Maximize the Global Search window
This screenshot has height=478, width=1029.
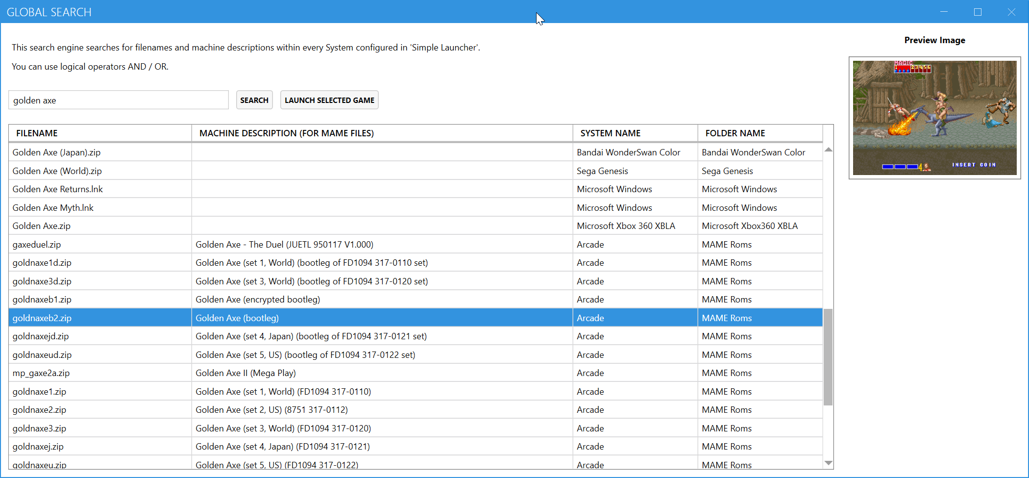(978, 12)
